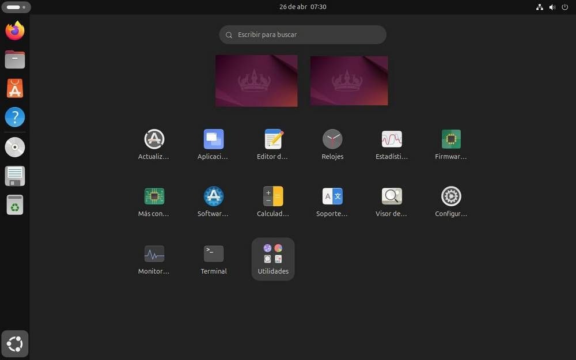The image size is (576, 360).
Task: Open the Actualizador de software app
Action: point(154,139)
